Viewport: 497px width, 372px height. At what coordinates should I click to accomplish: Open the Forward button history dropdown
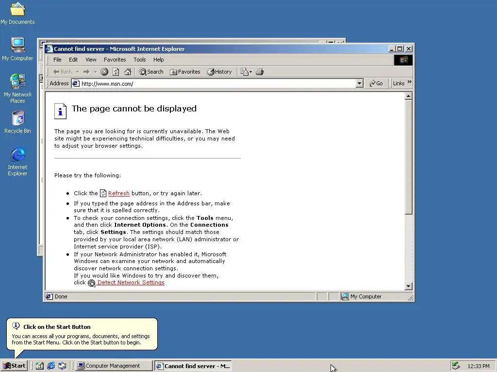95,72
